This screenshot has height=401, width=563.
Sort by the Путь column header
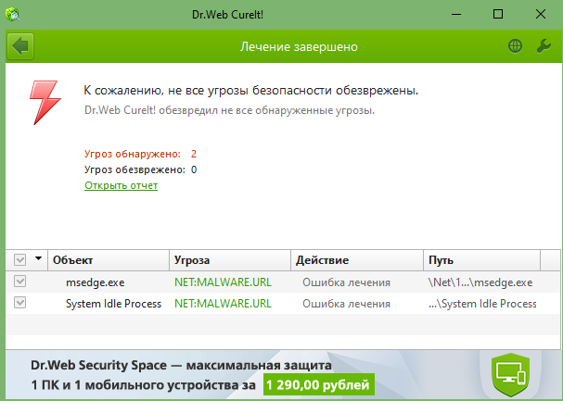482,260
